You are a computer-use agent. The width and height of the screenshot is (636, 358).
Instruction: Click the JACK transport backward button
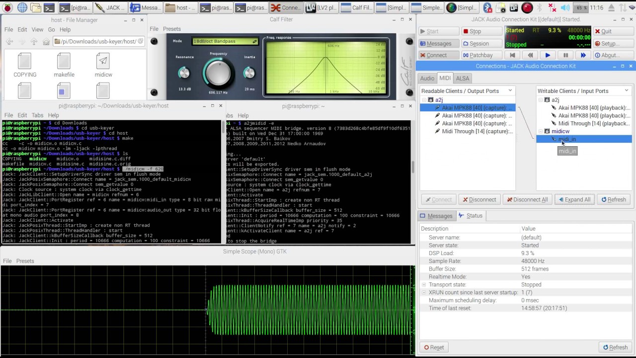530,55
